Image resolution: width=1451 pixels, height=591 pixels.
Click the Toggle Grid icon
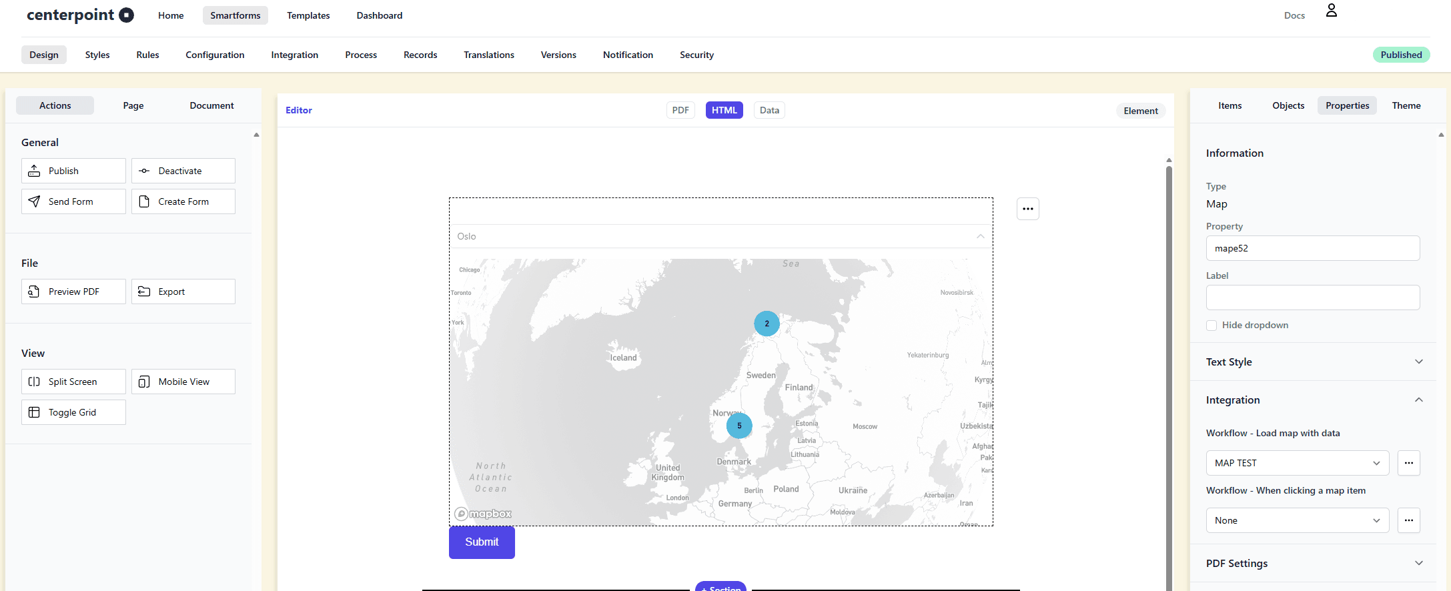pyautogui.click(x=34, y=412)
